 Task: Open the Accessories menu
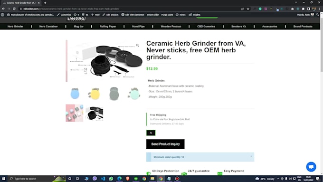click(269, 27)
